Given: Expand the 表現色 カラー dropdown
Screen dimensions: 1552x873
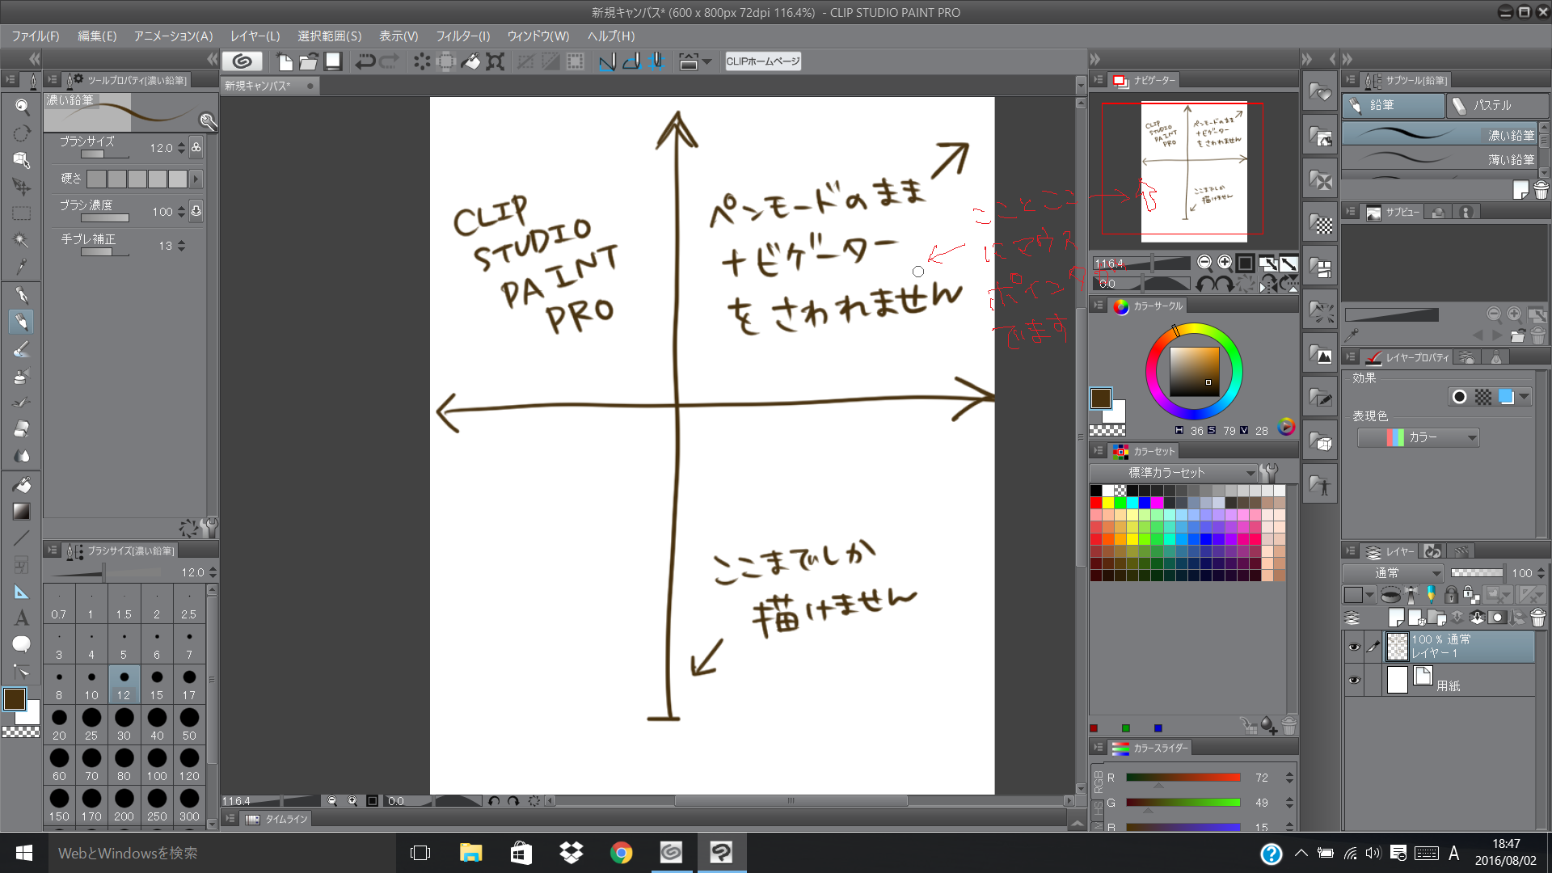Looking at the screenshot, I should click(x=1419, y=437).
